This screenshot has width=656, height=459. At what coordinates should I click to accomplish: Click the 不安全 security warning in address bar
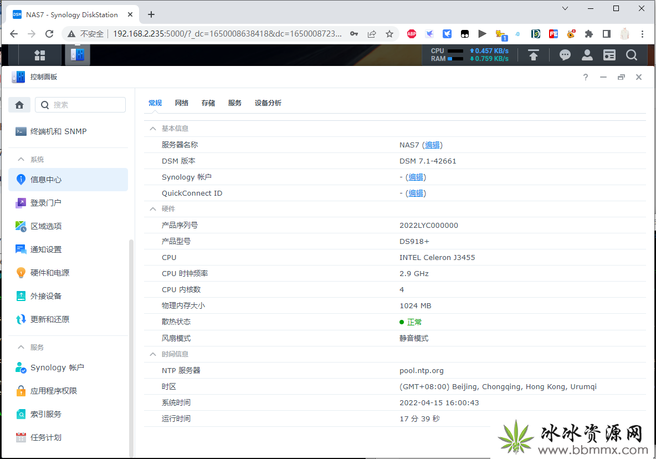point(86,34)
